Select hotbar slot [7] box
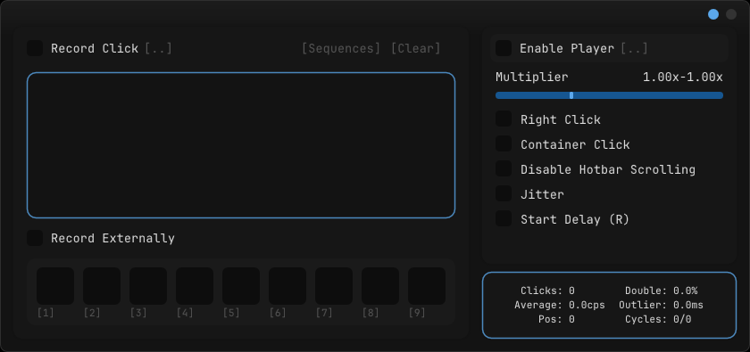Image resolution: width=750 pixels, height=352 pixels. (x=334, y=286)
